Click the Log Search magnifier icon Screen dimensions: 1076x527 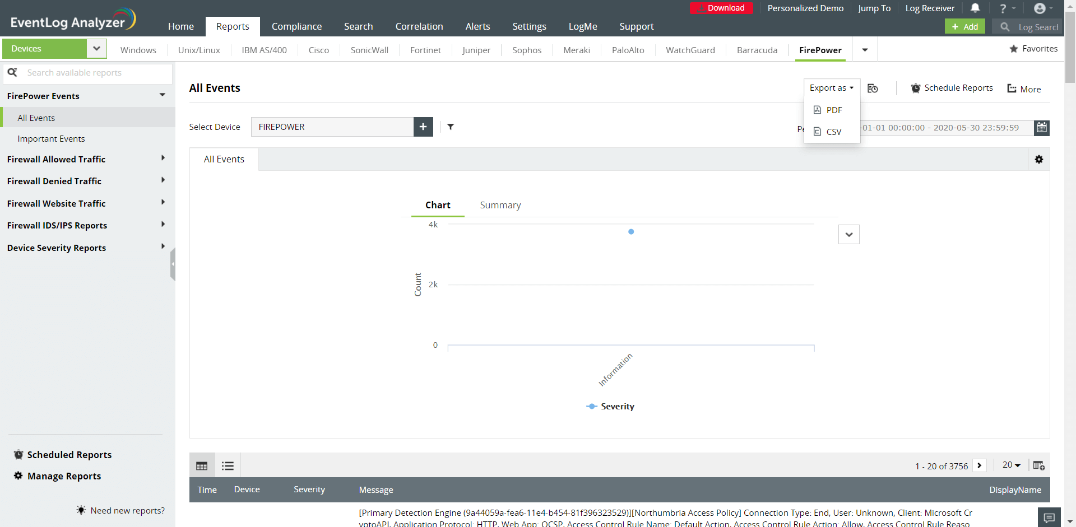tap(1005, 26)
